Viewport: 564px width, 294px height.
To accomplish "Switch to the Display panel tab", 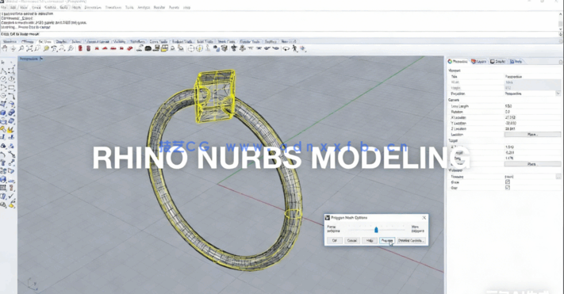I will (498, 62).
